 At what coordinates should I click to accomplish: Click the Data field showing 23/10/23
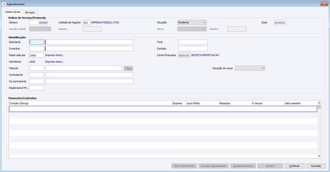(x=280, y=23)
